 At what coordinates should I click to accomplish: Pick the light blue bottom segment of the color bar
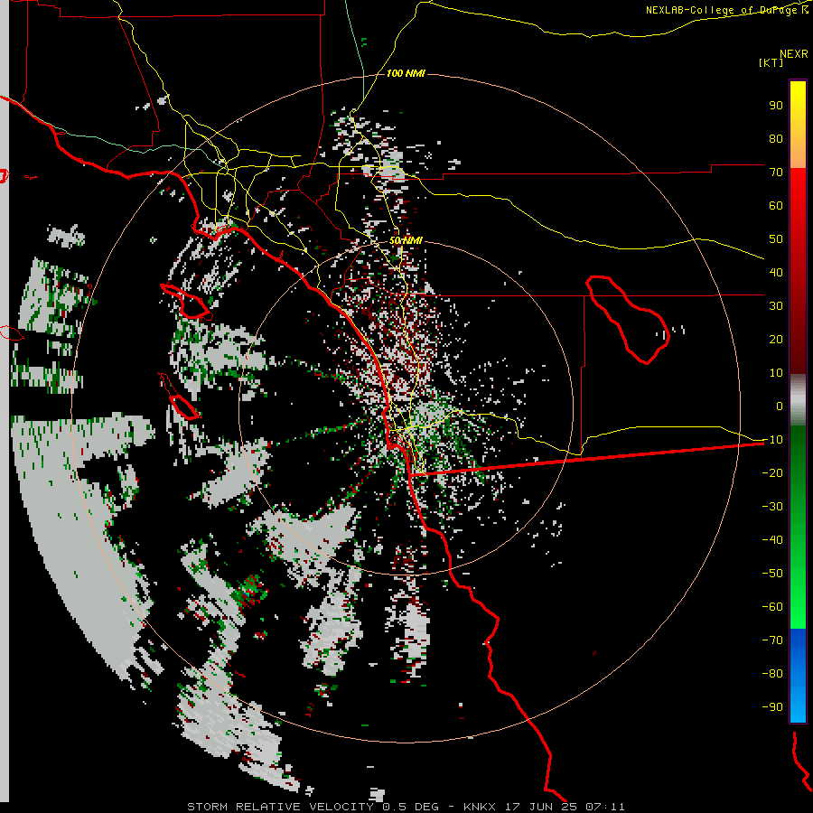coord(798,697)
